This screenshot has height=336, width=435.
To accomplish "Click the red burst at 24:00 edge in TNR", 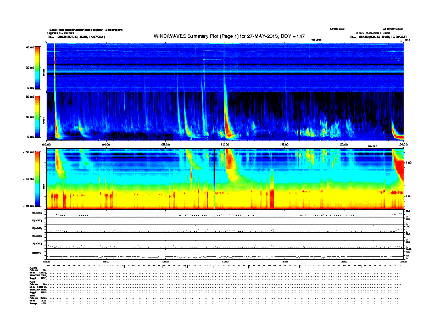I will coord(400,166).
